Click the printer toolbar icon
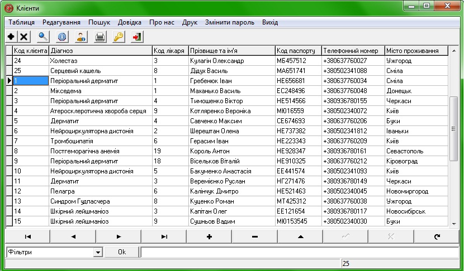This screenshot has height=271, width=464. (100, 37)
